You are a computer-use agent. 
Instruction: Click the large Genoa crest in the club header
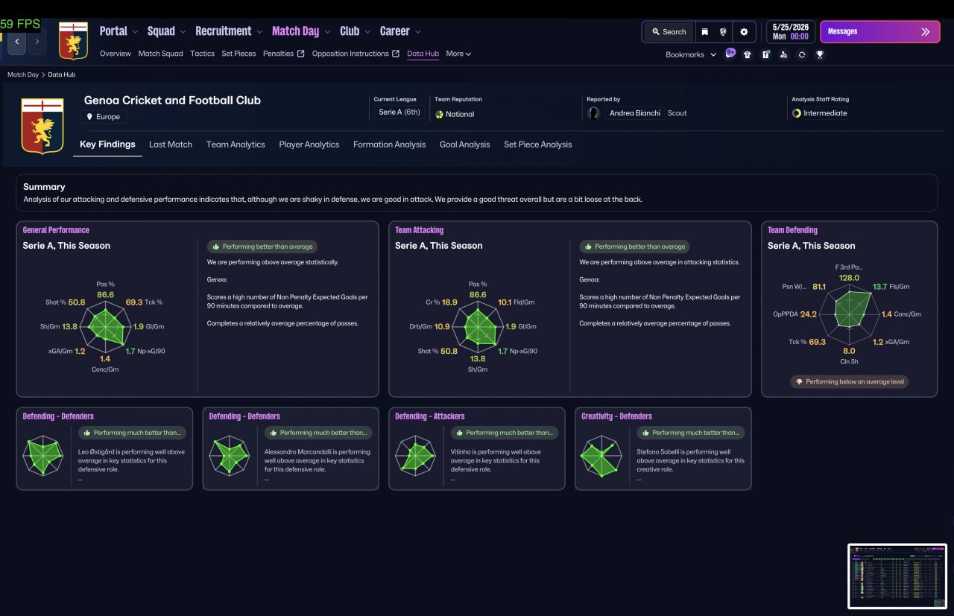pos(42,126)
